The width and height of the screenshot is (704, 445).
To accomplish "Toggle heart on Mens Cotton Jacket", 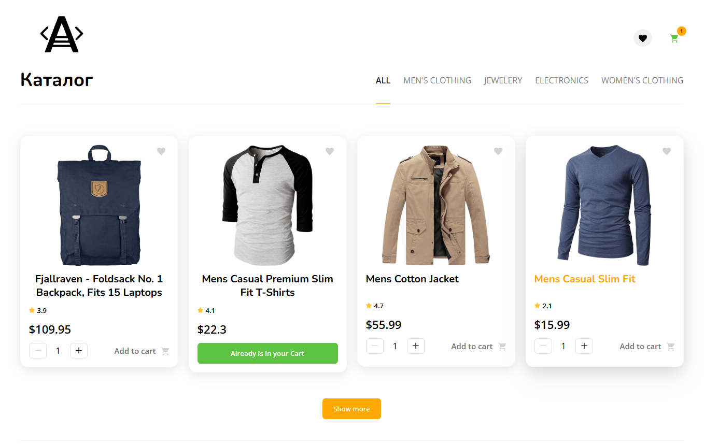I will (498, 151).
